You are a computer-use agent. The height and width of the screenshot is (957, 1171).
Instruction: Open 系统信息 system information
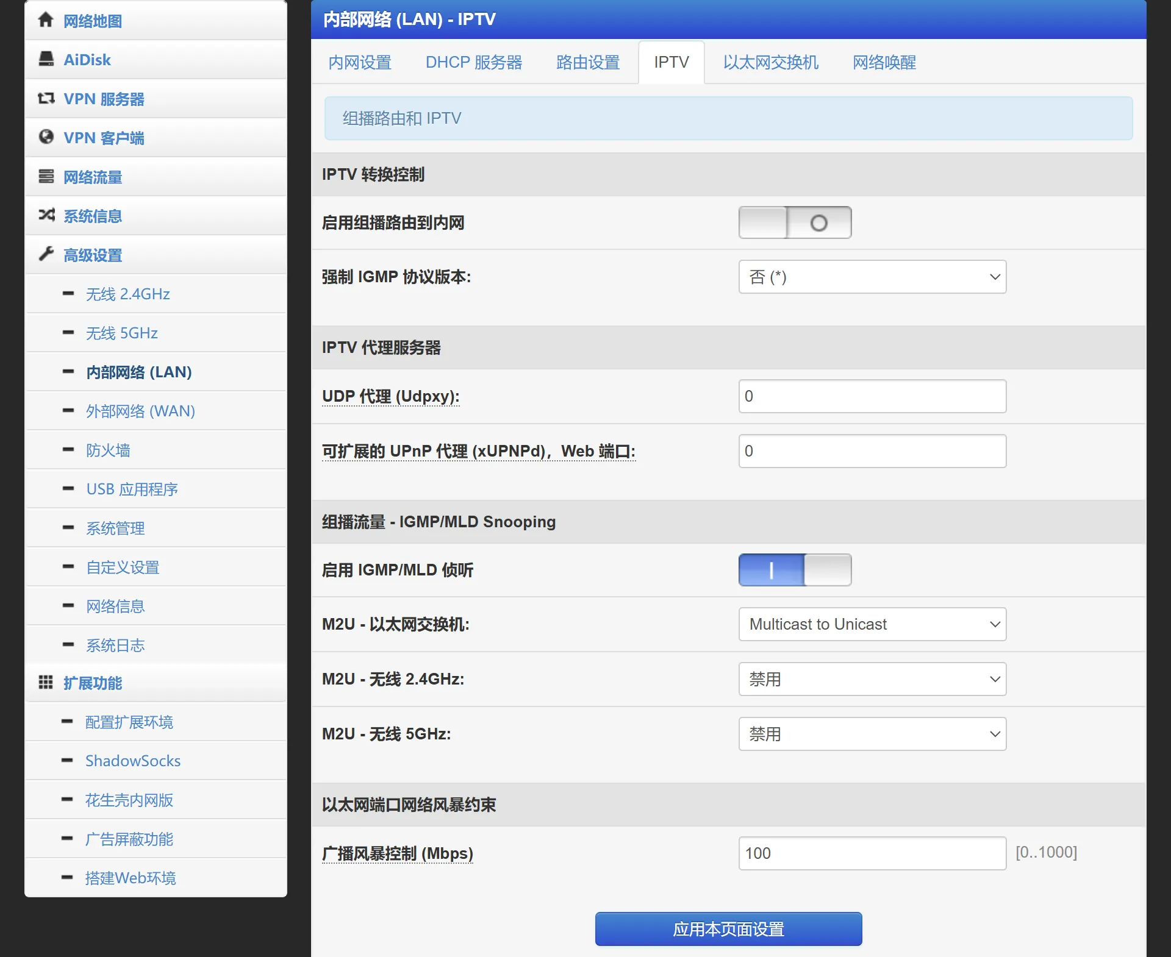point(92,216)
